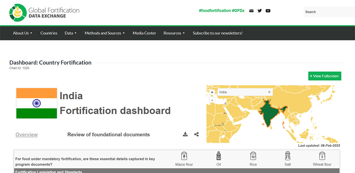
Task: Click the View Fullscreen button
Action: click(x=324, y=76)
